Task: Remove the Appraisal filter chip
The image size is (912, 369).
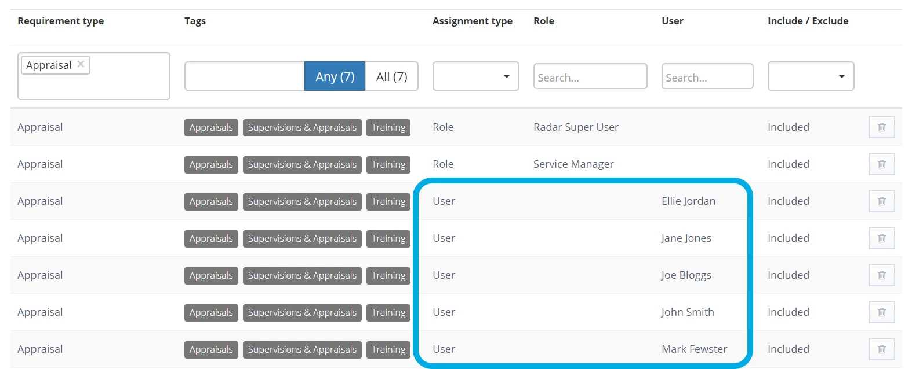Action: tap(81, 64)
